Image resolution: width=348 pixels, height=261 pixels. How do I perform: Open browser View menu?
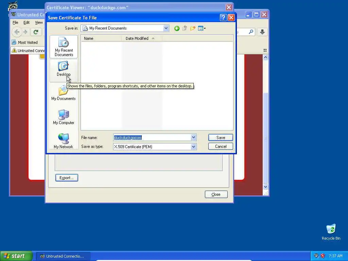pos(39,22)
